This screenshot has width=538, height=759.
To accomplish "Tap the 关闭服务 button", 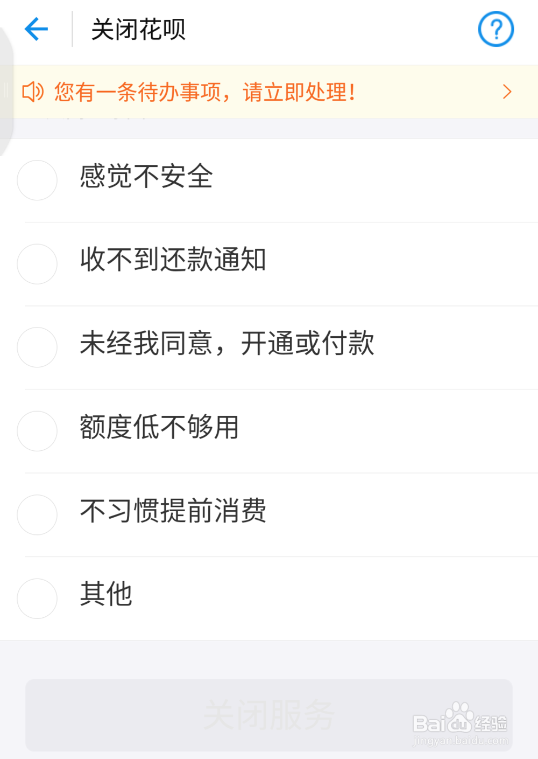I will click(269, 715).
